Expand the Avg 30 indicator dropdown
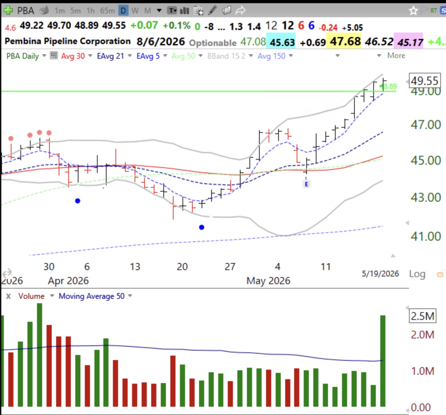Image resolution: width=446 pixels, height=415 pixels. click(90, 56)
